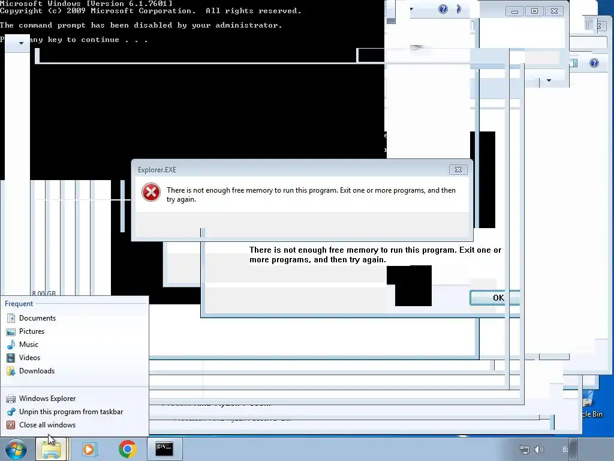Click OK in the memory error dialog

tap(495, 298)
